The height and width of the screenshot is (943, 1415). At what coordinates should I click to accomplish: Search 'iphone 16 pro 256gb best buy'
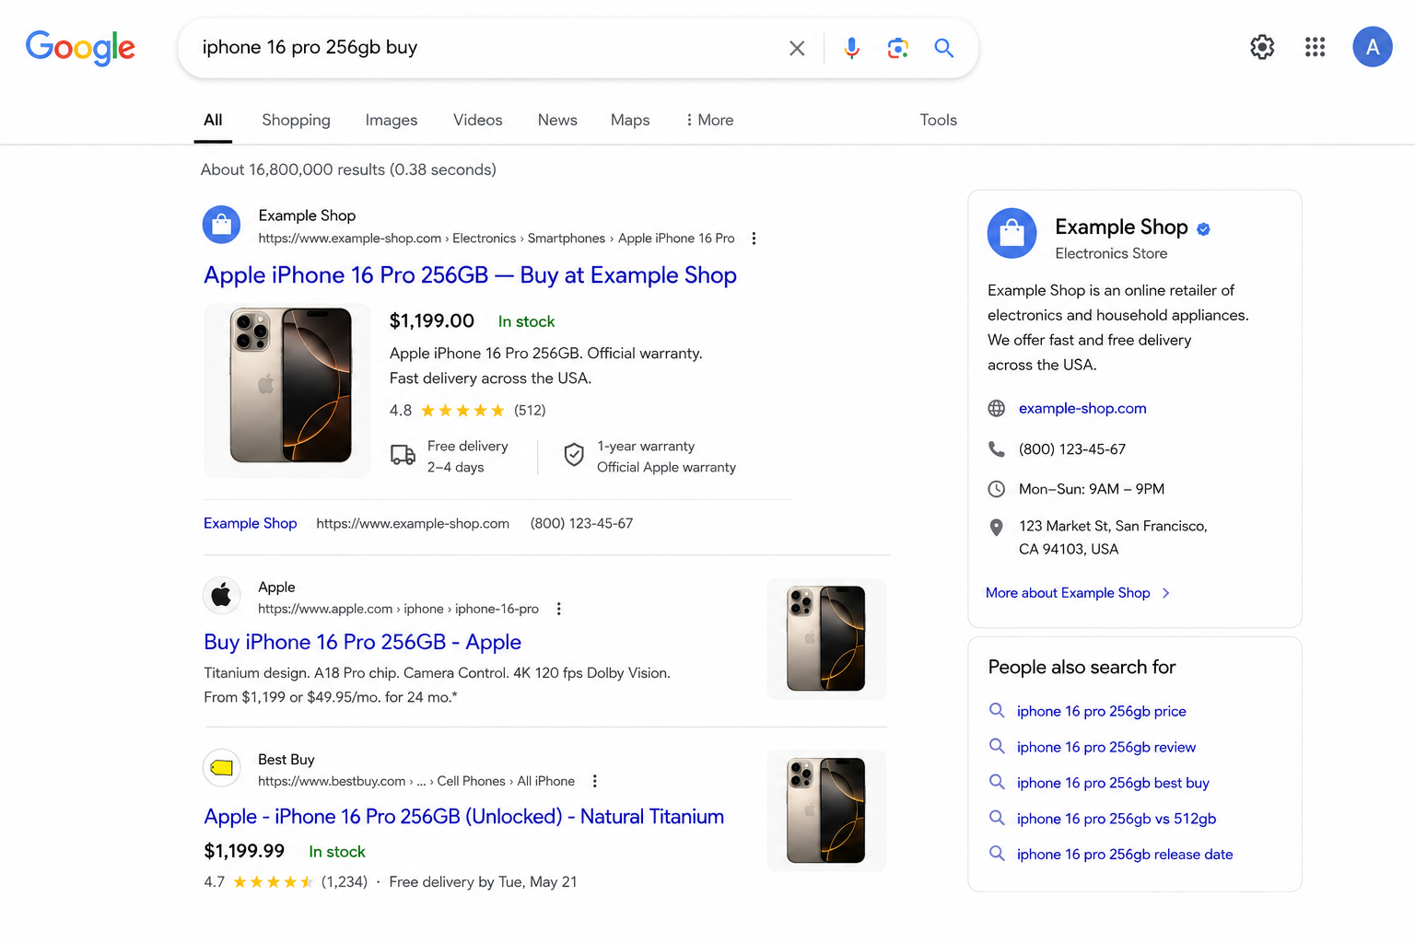coord(1113,783)
